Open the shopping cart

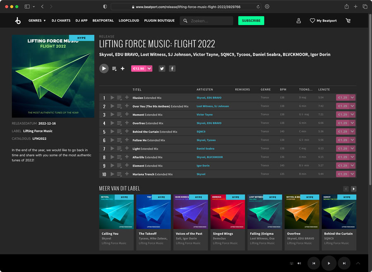[x=348, y=21]
